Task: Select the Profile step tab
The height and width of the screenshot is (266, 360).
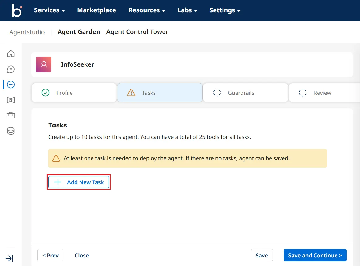Action: click(x=74, y=93)
